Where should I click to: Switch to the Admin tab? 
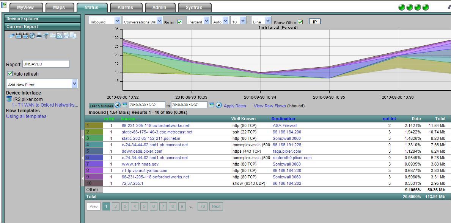pyautogui.click(x=159, y=8)
